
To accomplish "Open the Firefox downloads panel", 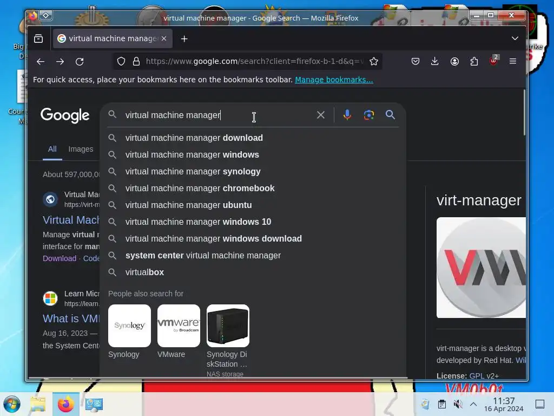I will point(435,62).
